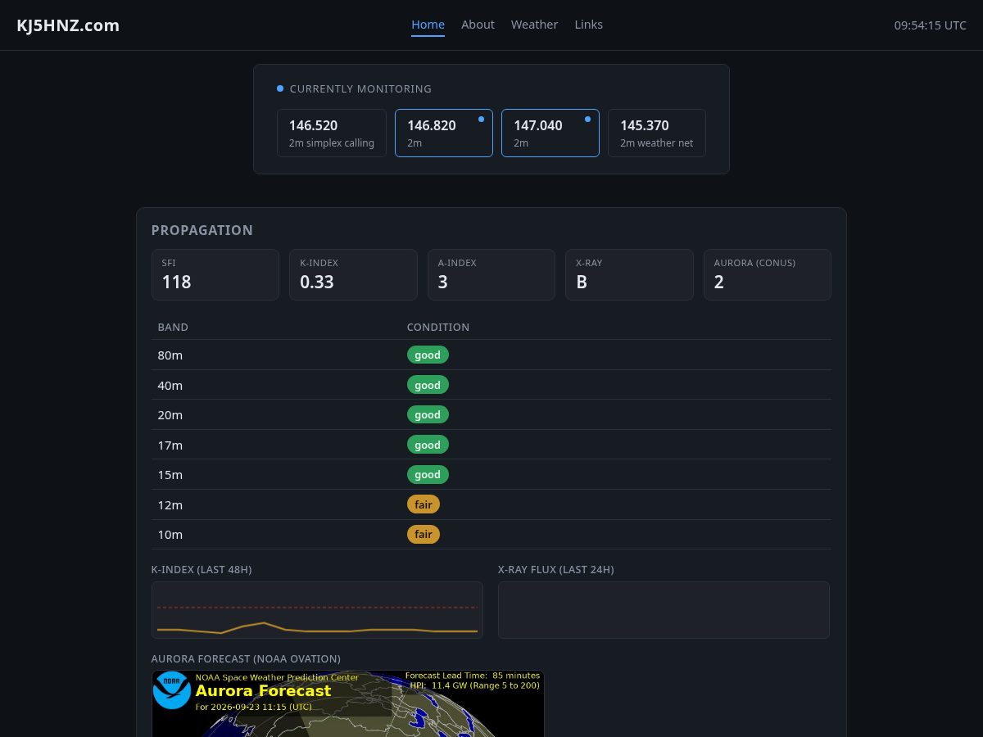
Task: Click the good badge for 20m
Action: pos(428,414)
